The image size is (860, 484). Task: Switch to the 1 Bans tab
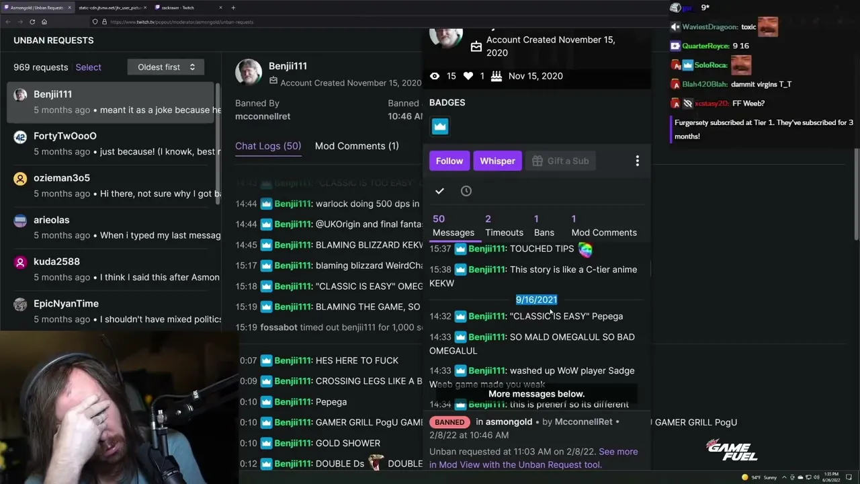coord(544,226)
